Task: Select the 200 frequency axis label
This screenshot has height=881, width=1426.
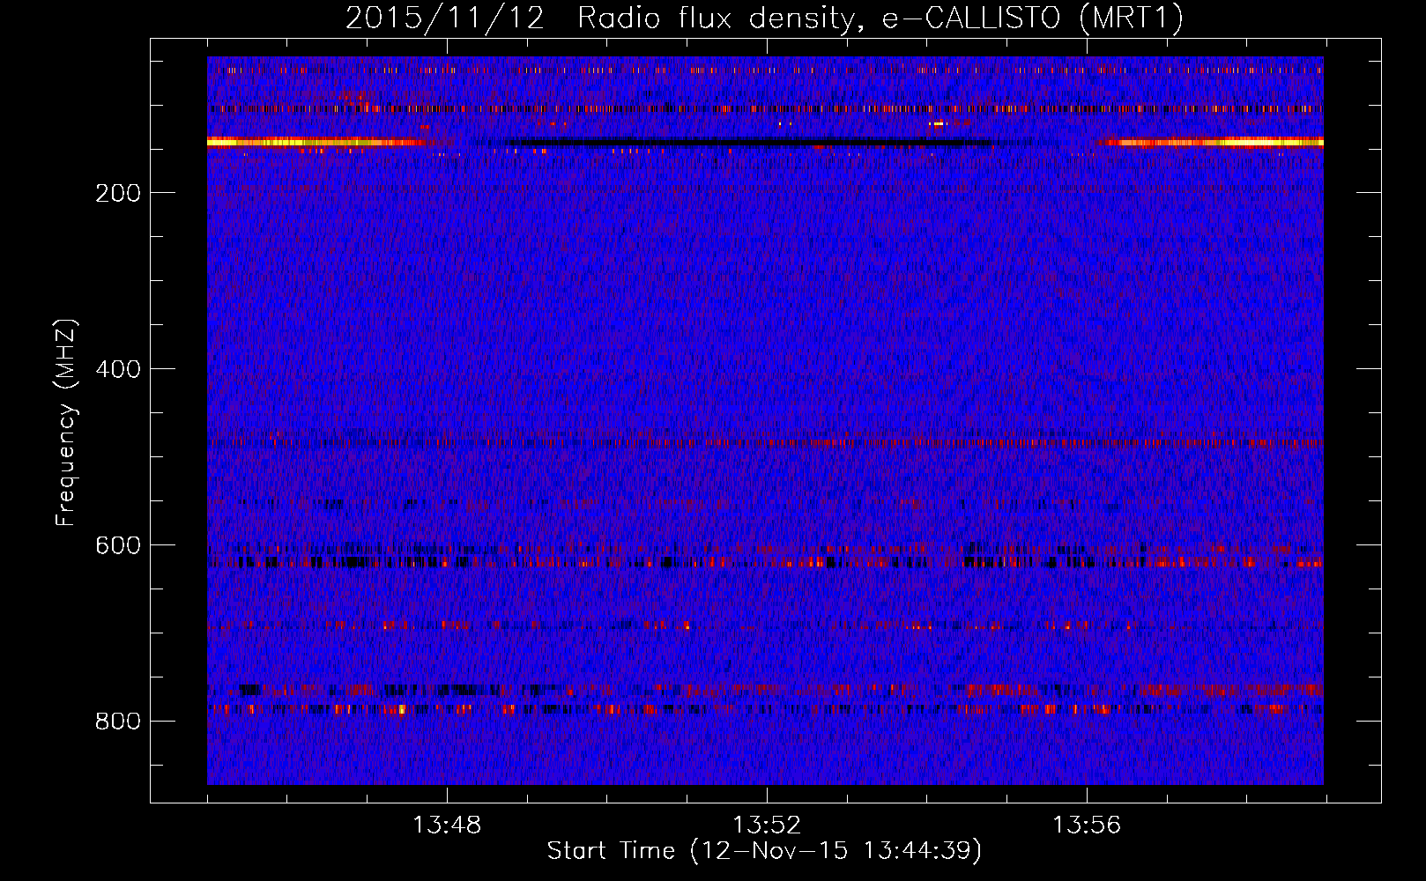Action: pos(118,193)
